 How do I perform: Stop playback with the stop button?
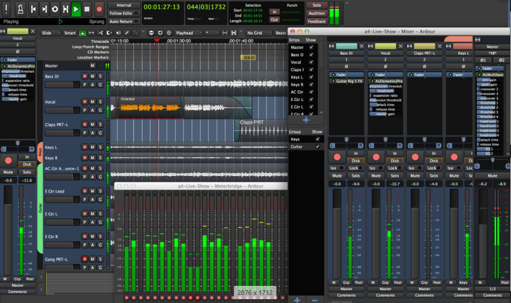87,9
